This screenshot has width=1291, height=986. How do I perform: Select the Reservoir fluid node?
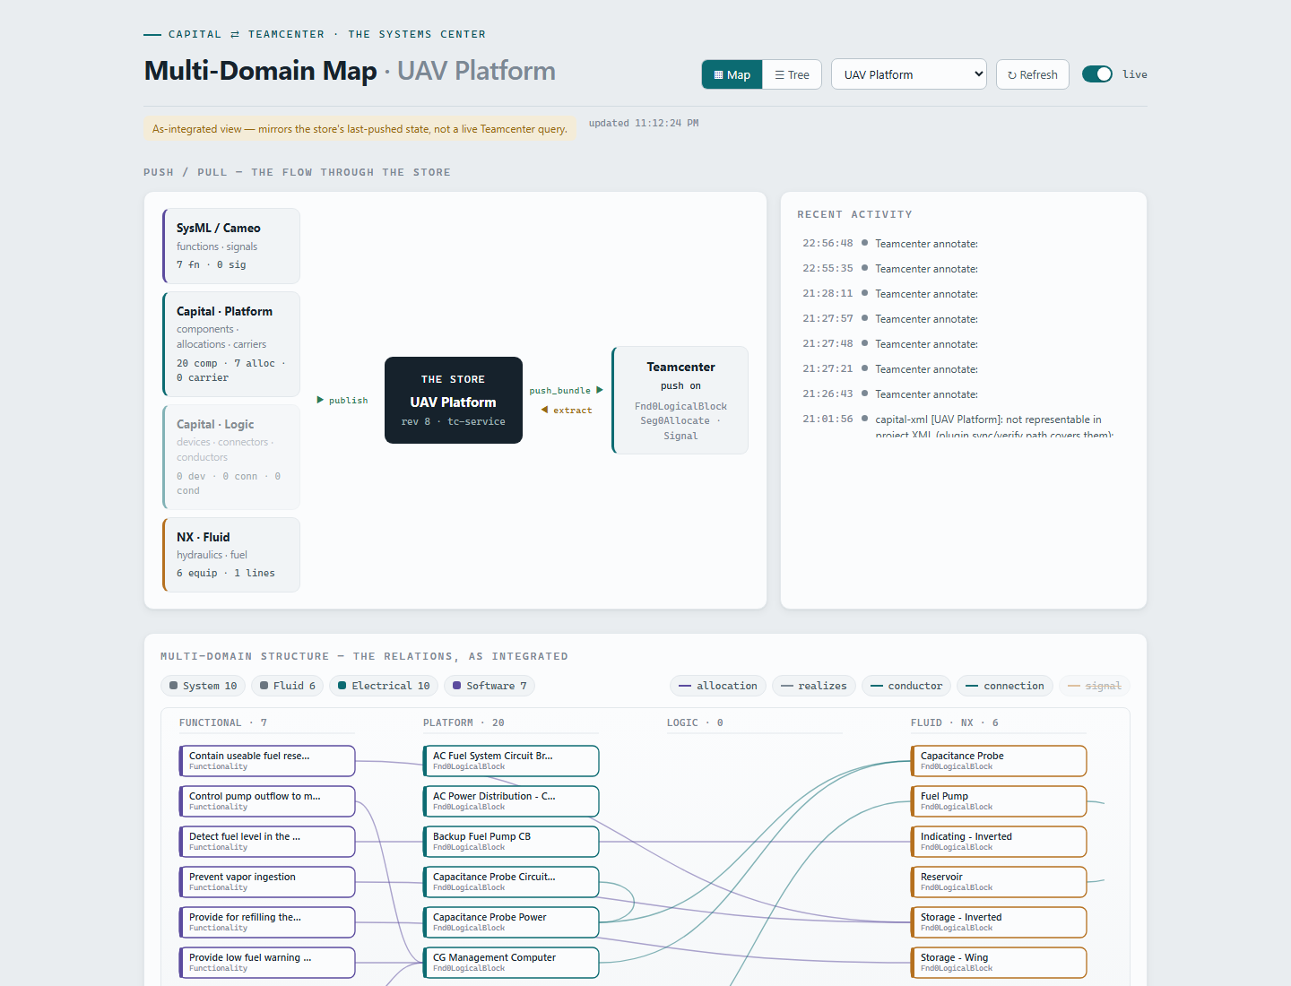(x=999, y=882)
